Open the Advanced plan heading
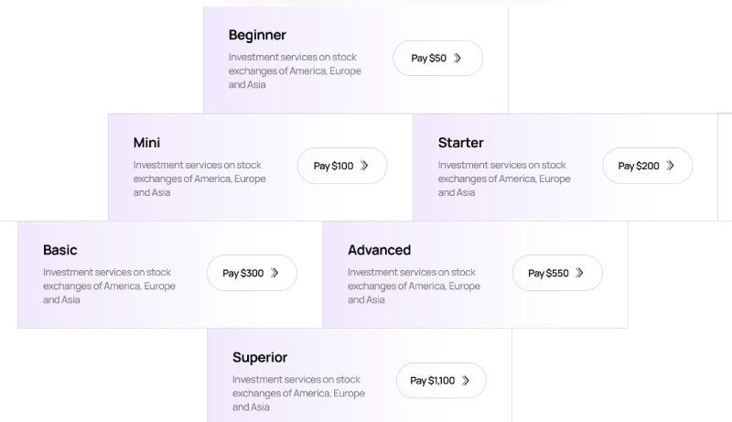Screen dimensions: 732x422 tap(379, 250)
